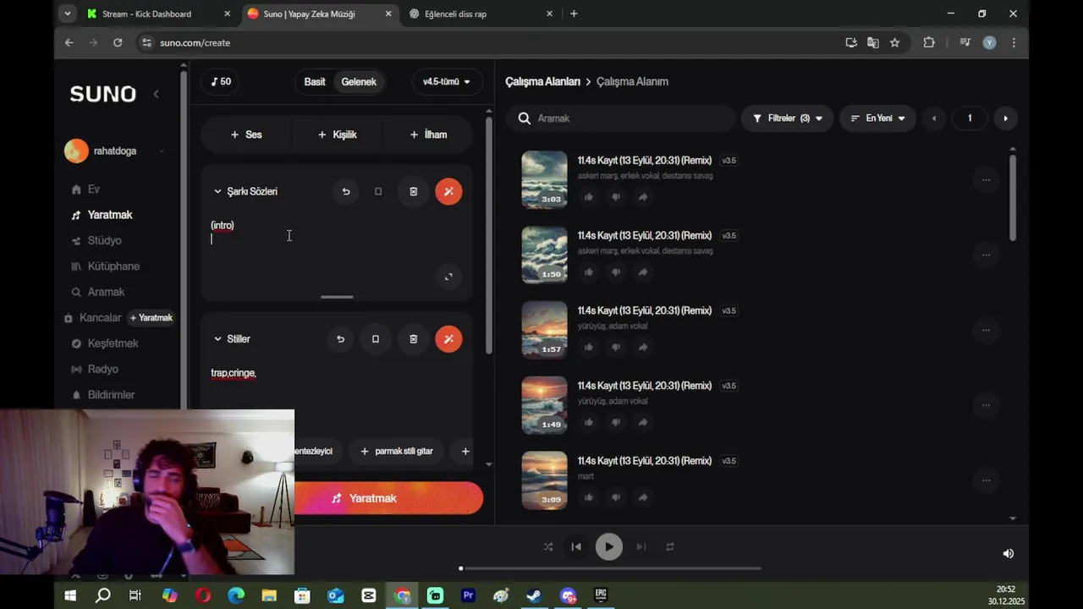Open the v4.5-tümü model dropdown
This screenshot has height=609, width=1083.
447,82
